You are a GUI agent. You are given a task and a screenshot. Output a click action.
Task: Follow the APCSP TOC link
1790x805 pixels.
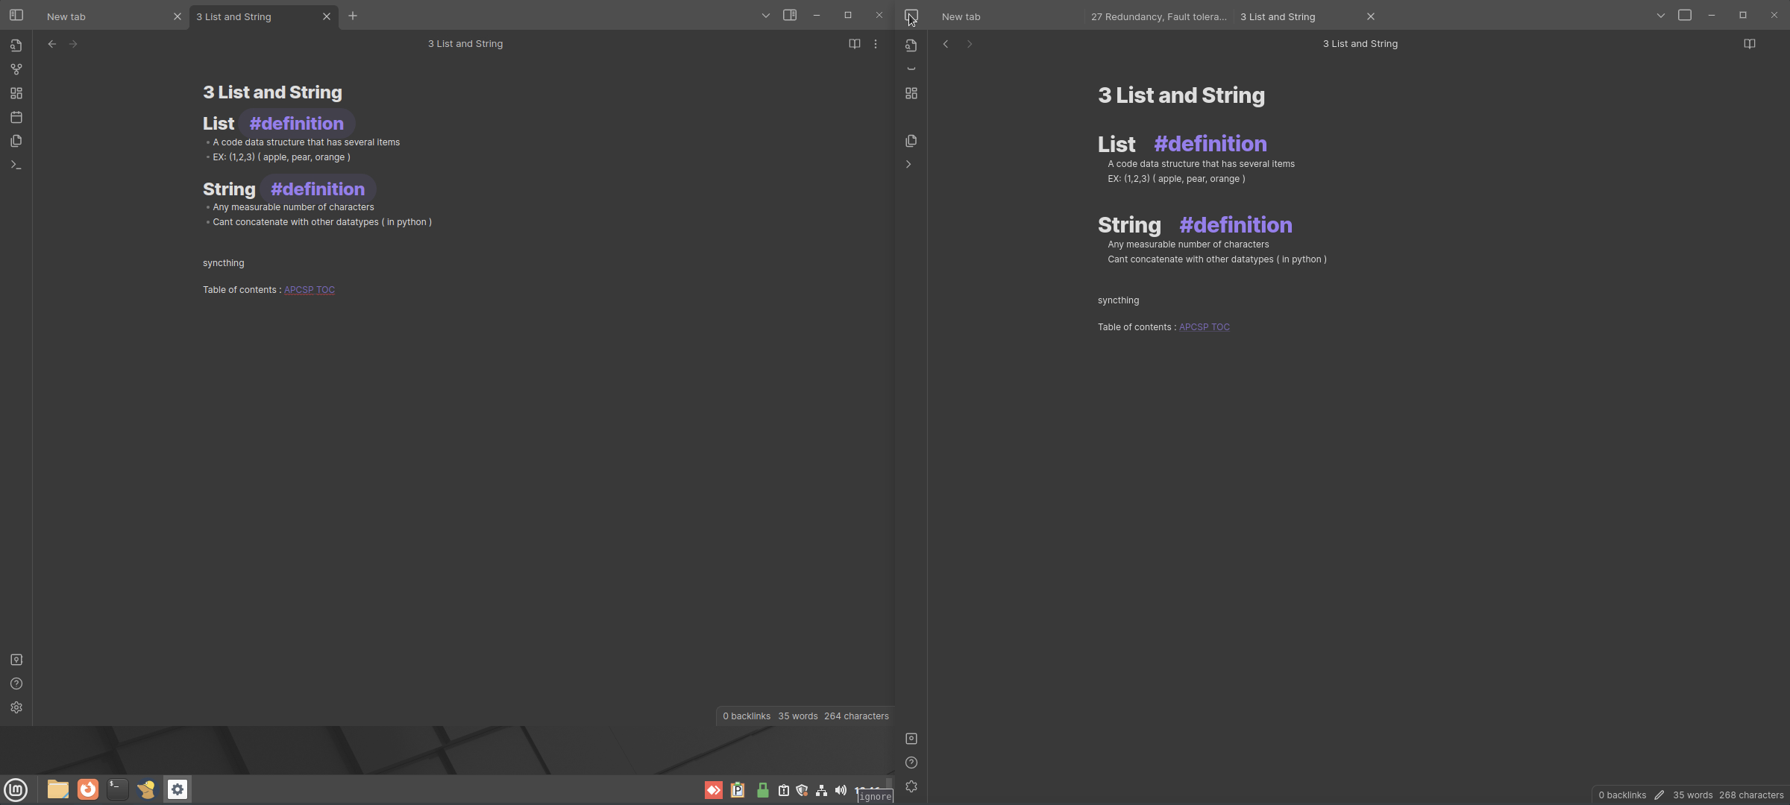pyautogui.click(x=309, y=290)
